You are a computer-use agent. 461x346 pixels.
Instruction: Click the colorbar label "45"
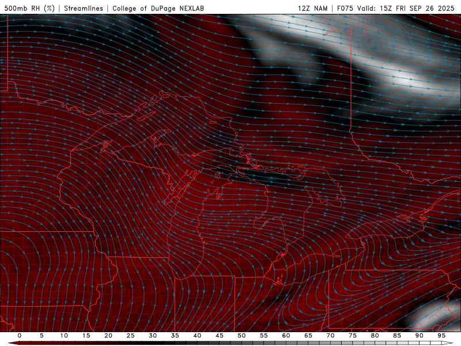pyautogui.click(x=220, y=336)
